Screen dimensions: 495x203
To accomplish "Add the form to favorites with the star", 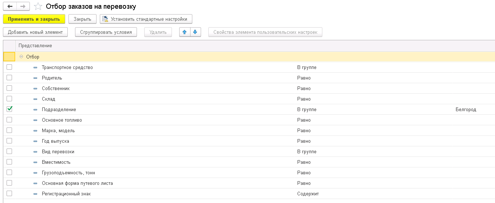I will click(x=37, y=6).
